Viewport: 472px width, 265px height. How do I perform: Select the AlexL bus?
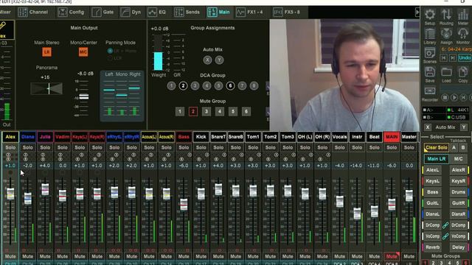(x=433, y=170)
